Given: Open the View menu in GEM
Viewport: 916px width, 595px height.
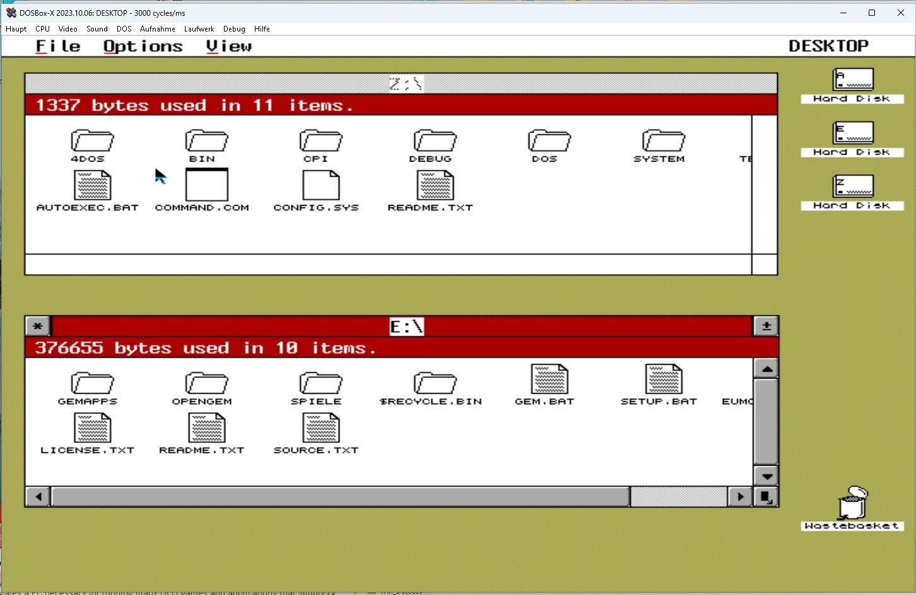Looking at the screenshot, I should click(228, 46).
